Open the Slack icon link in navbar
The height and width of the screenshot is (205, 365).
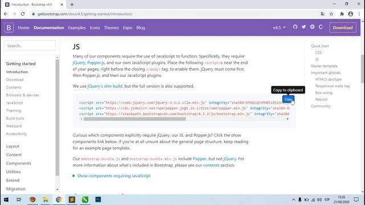[x=312, y=27]
